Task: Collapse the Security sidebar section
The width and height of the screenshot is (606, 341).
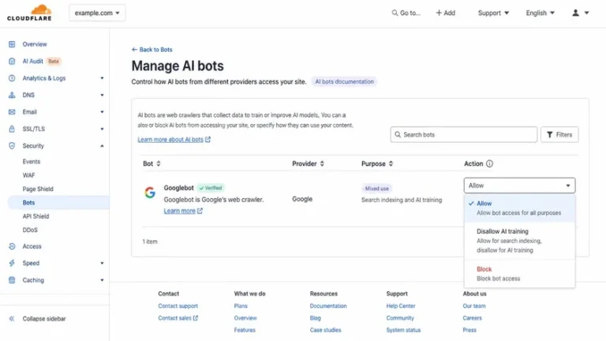Action: click(102, 146)
